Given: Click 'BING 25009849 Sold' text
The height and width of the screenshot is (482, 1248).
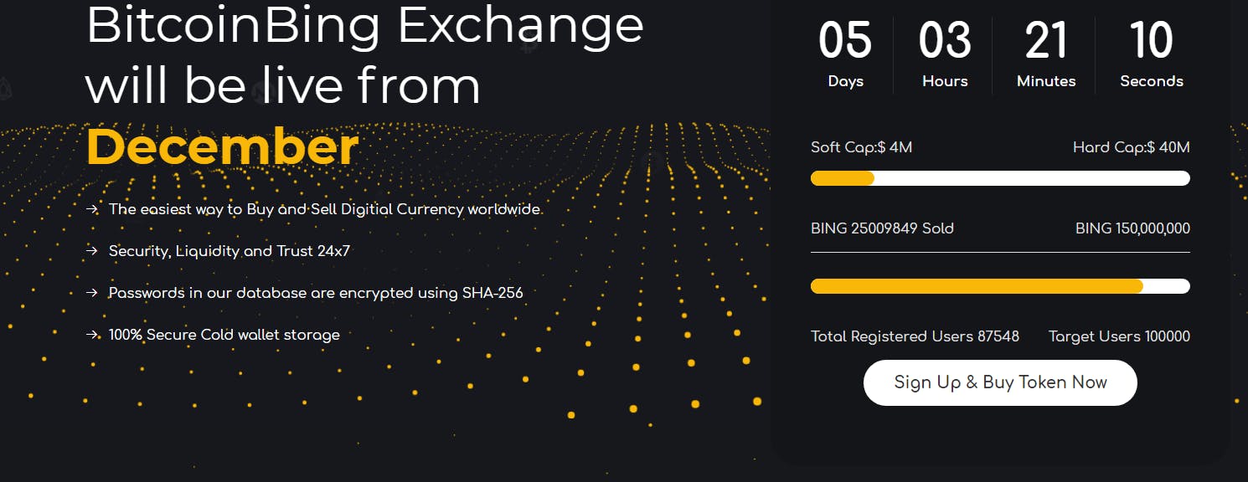Looking at the screenshot, I should [x=882, y=228].
